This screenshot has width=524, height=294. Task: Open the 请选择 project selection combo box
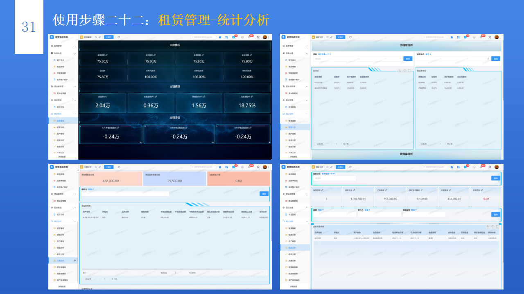357,58
